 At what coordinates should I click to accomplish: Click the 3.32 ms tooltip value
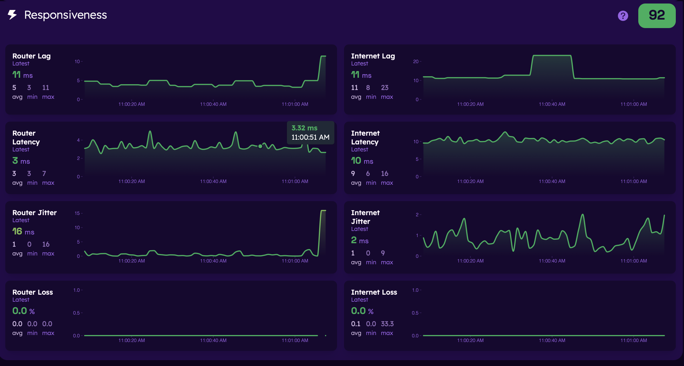click(304, 128)
